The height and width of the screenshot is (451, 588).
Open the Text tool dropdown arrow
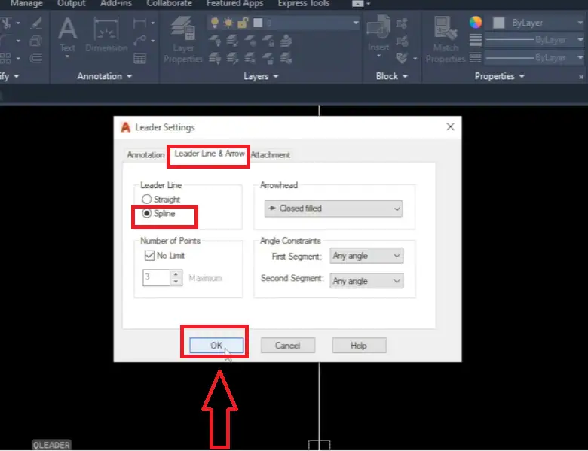(x=68, y=57)
